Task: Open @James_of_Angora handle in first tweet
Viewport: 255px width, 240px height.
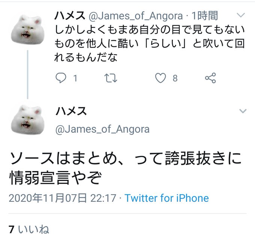Action: pos(136,16)
